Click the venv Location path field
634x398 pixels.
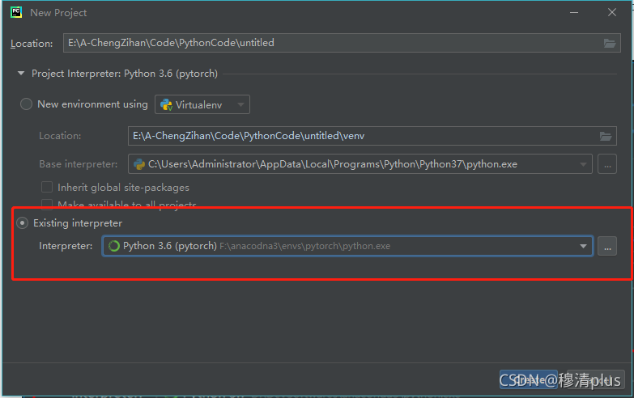coord(372,136)
